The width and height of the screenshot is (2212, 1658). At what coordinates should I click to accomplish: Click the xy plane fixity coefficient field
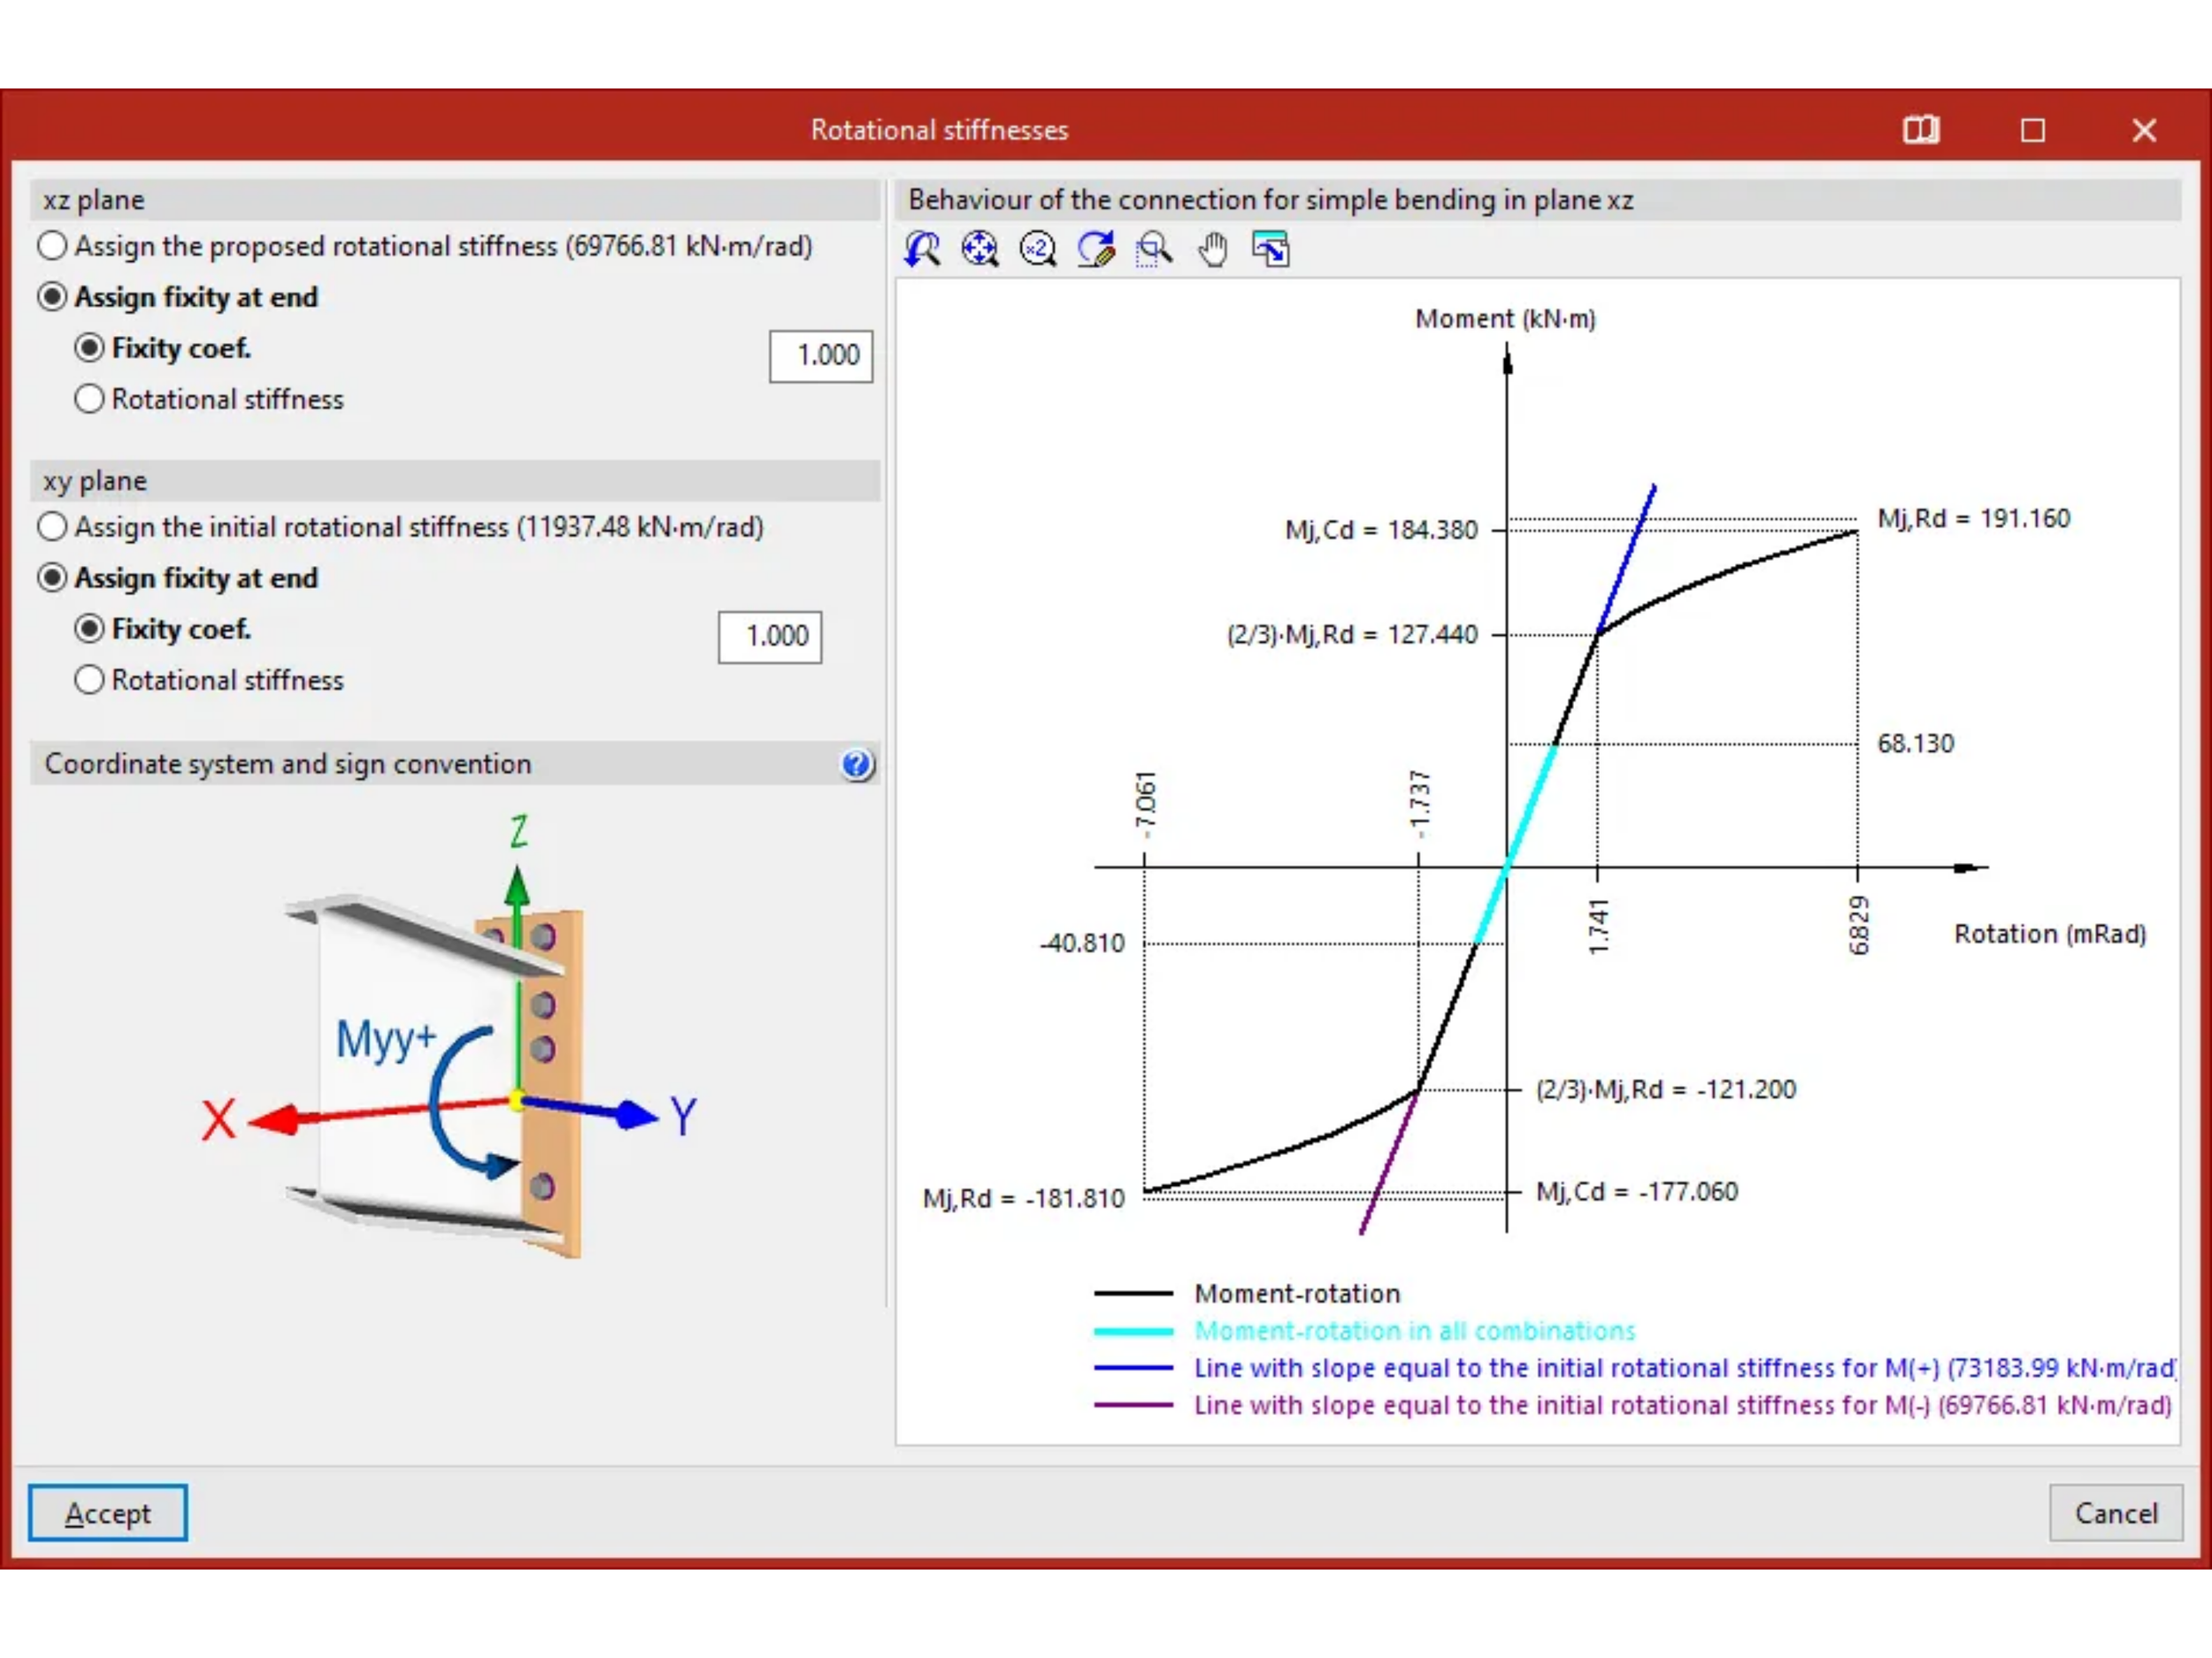769,637
